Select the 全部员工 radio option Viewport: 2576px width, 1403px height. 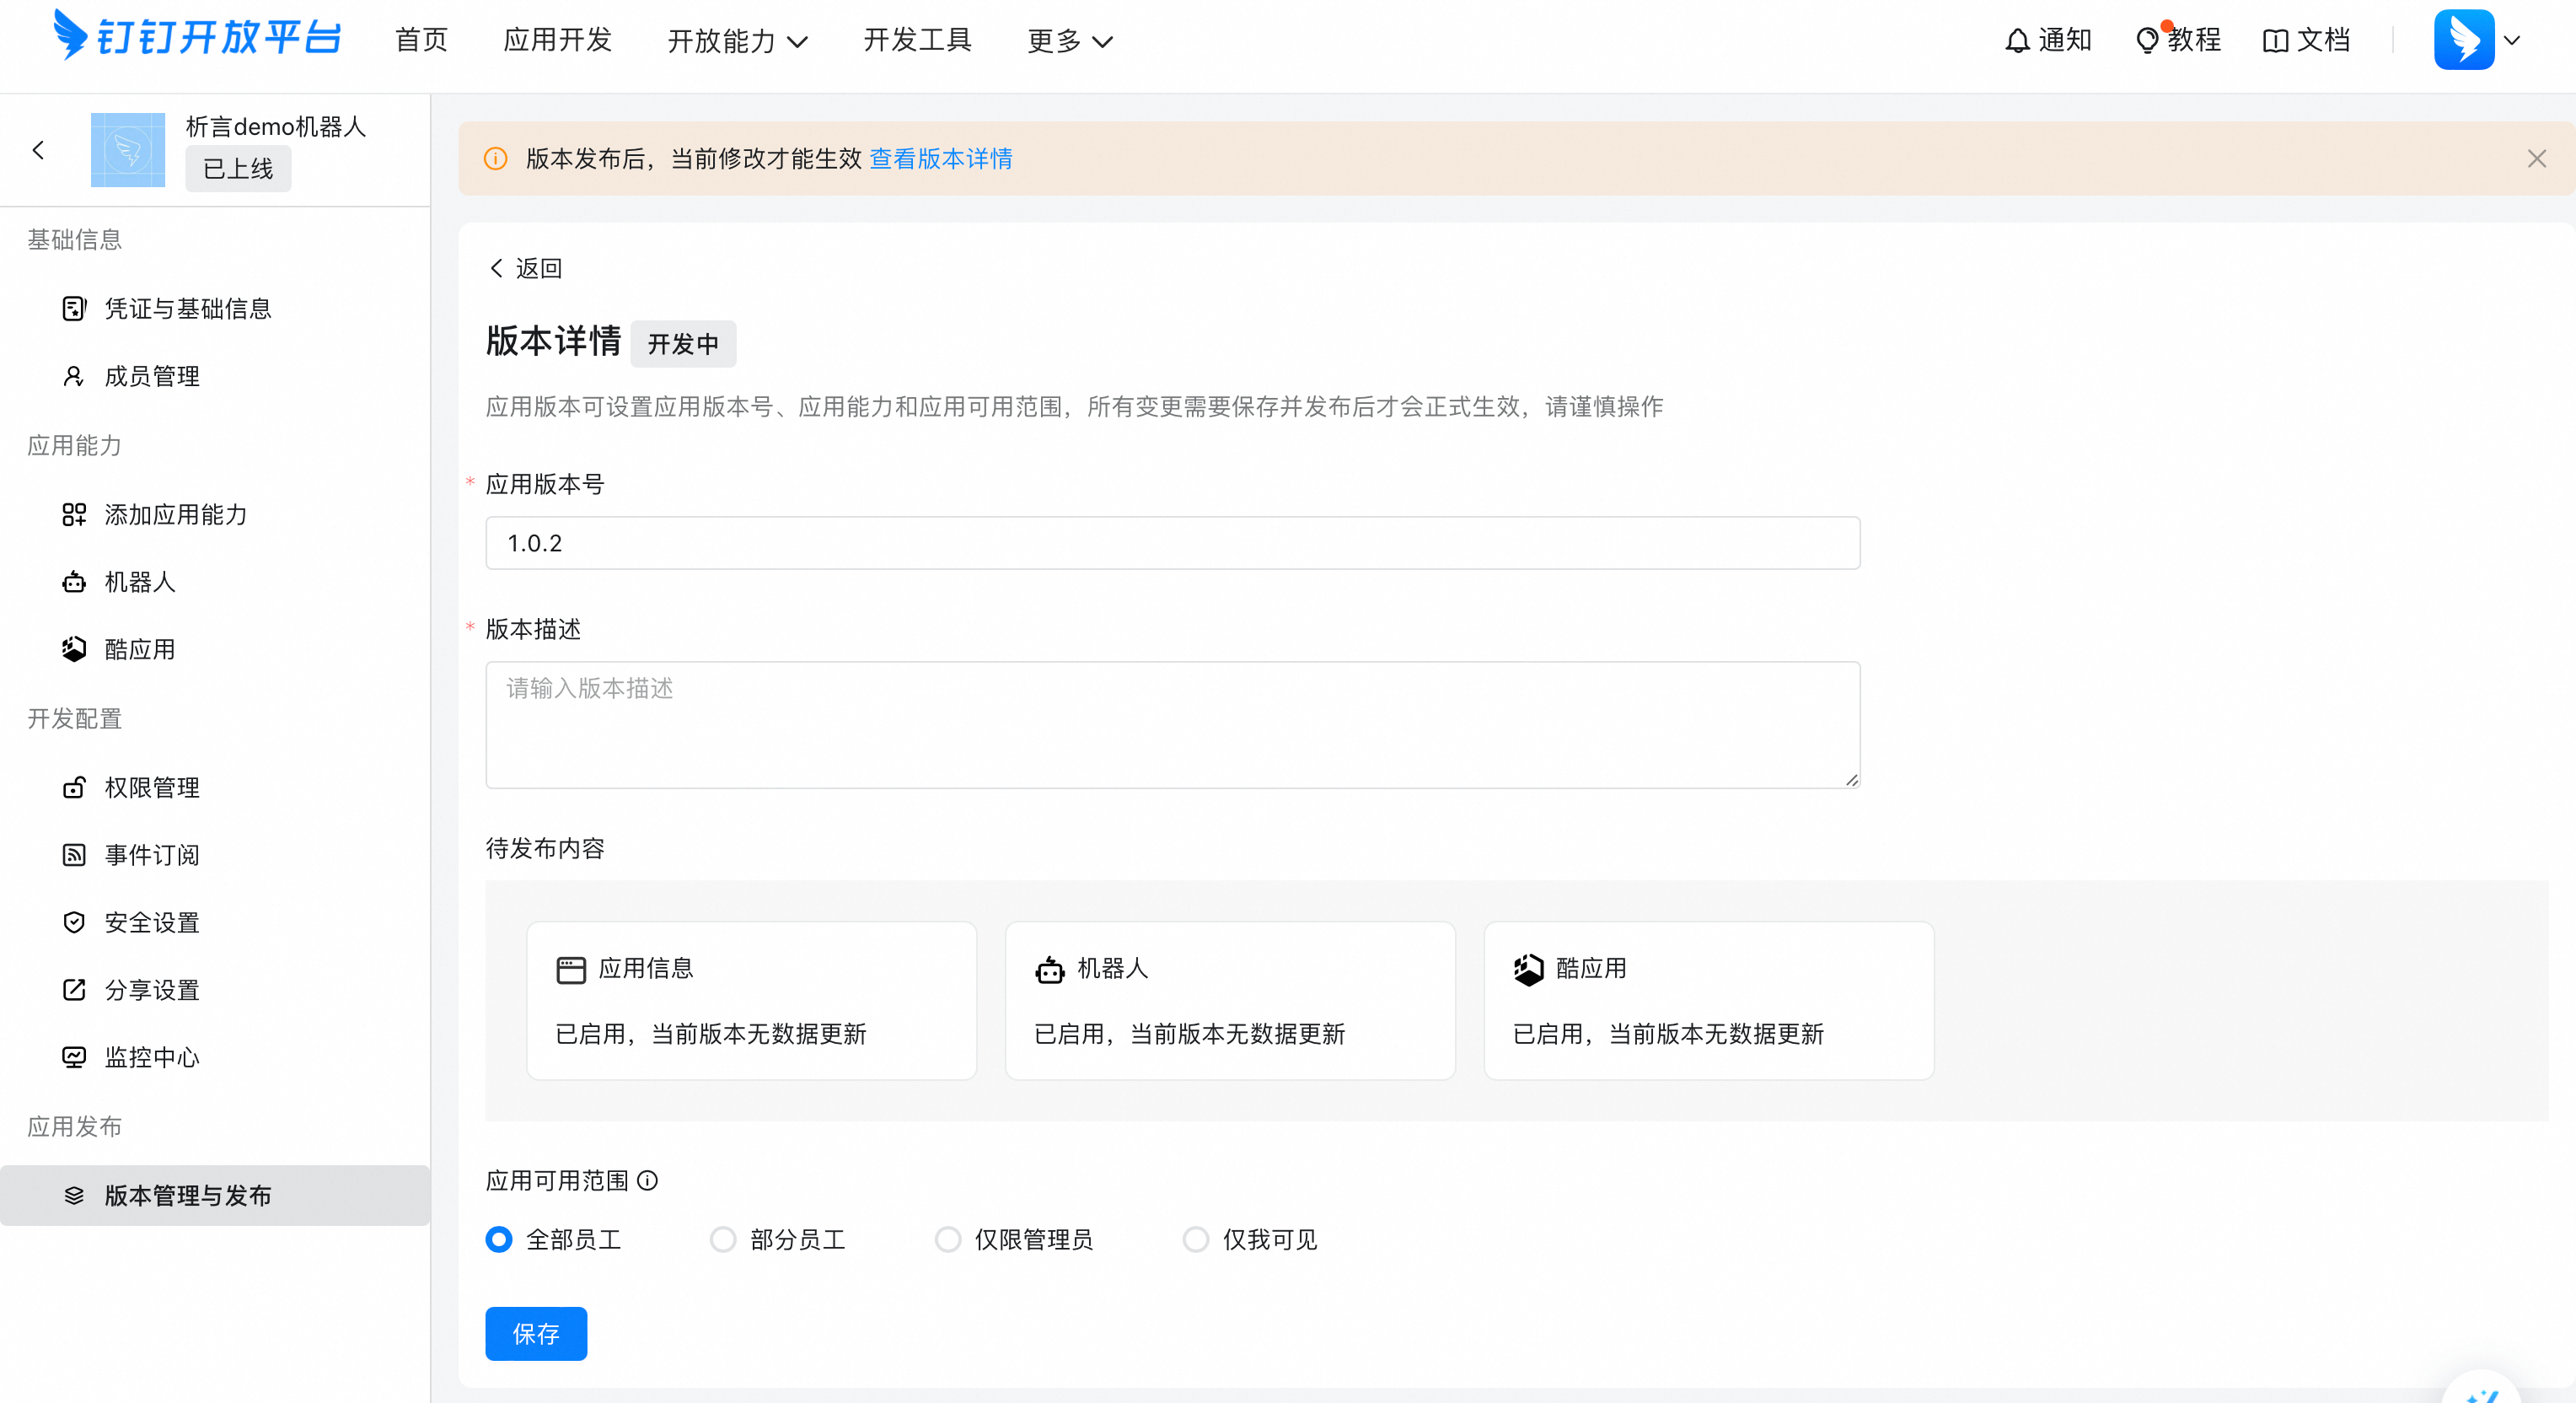tap(499, 1240)
